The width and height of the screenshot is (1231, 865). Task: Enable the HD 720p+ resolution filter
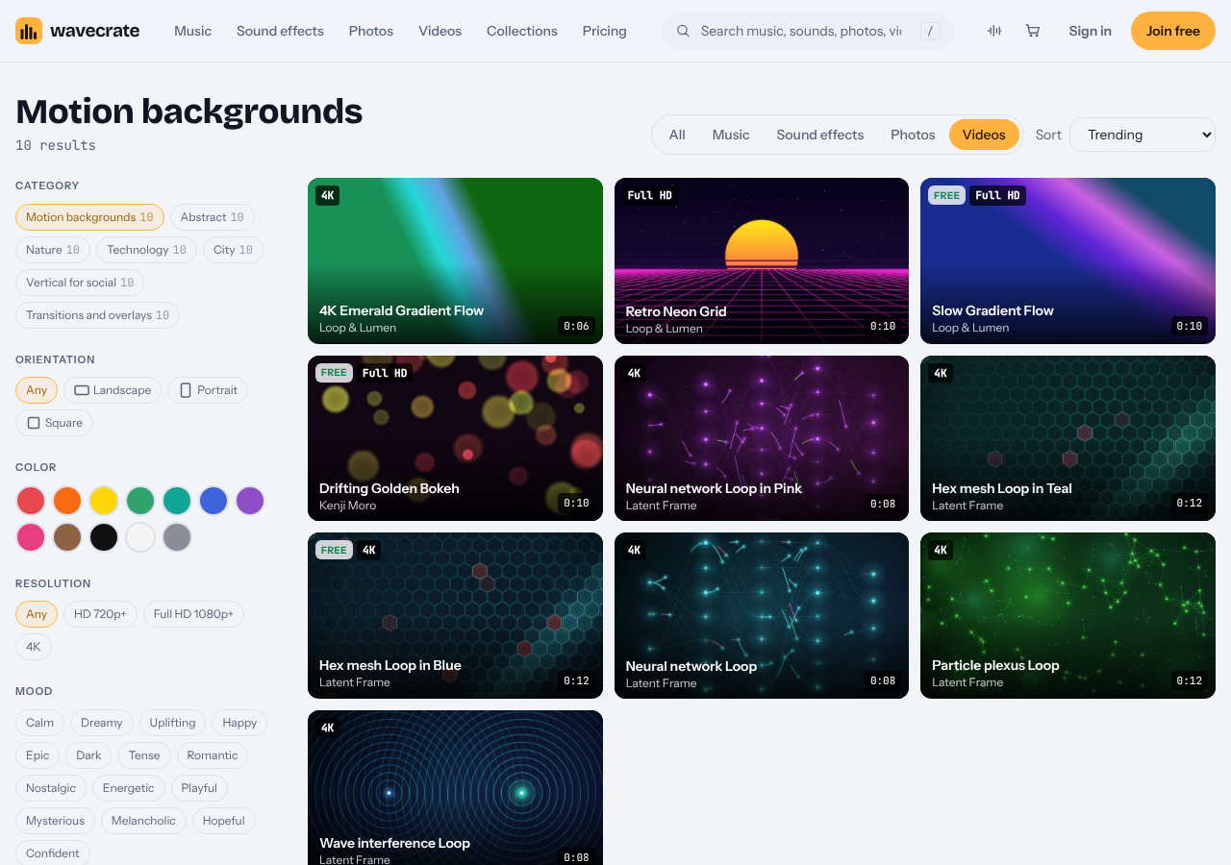pyautogui.click(x=100, y=614)
